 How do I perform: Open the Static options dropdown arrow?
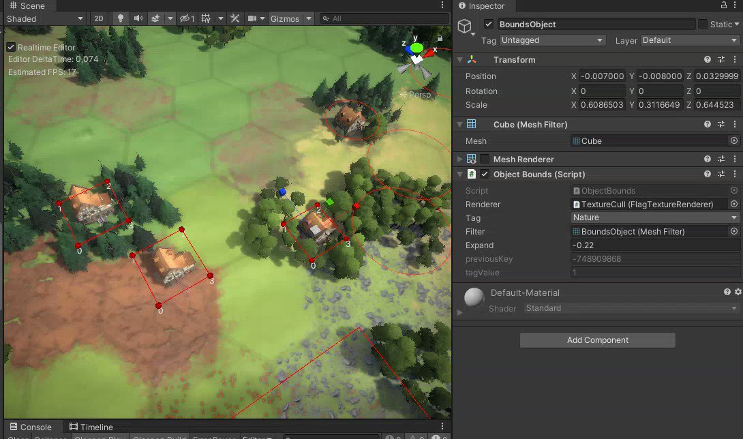[737, 24]
